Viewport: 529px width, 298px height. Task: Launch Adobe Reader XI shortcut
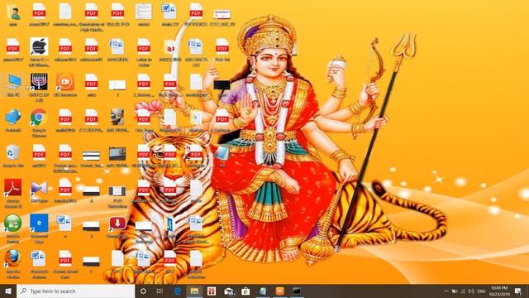[x=13, y=188]
